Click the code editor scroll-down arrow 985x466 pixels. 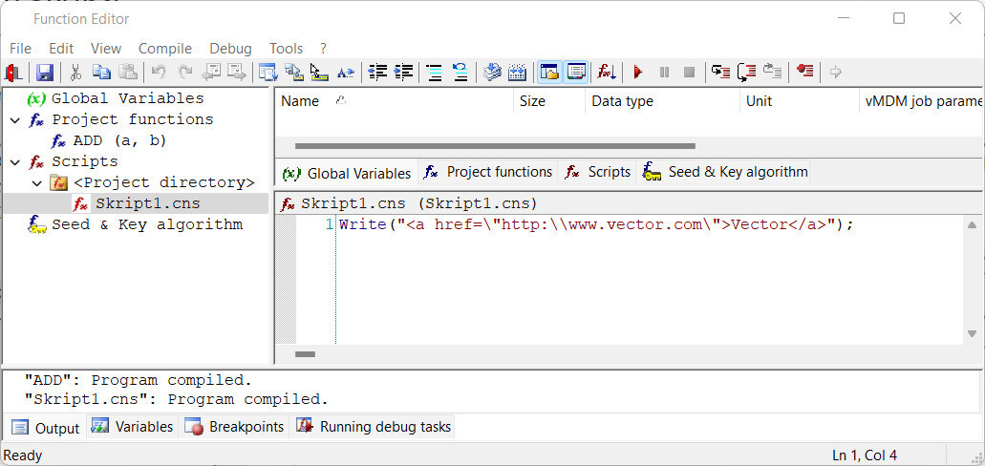[x=972, y=334]
